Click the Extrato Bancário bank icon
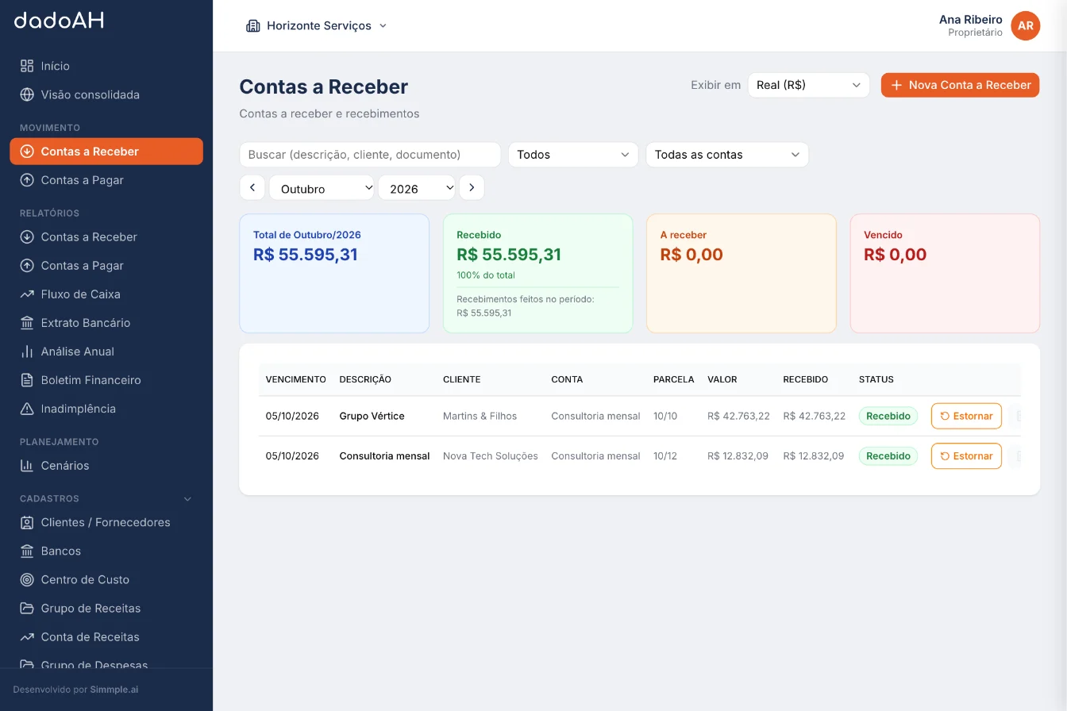1067x711 pixels. click(x=27, y=323)
